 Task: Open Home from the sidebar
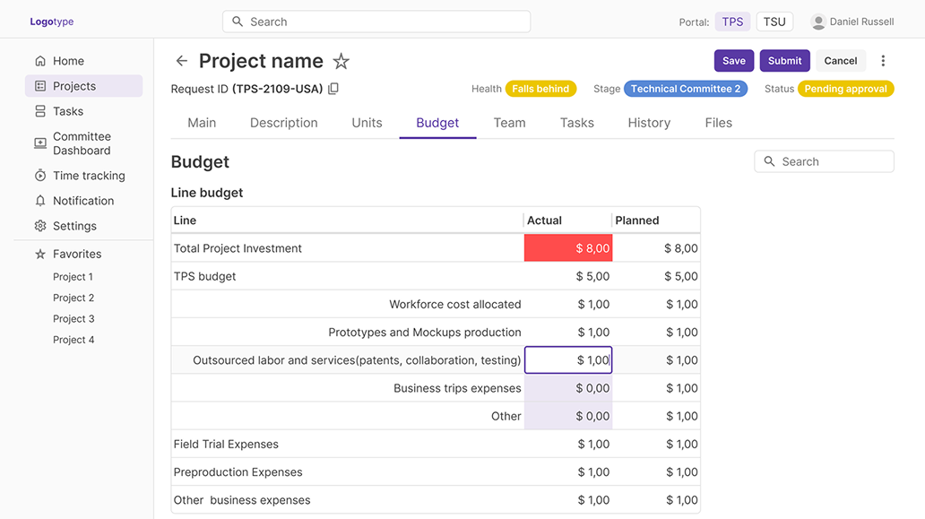click(68, 61)
